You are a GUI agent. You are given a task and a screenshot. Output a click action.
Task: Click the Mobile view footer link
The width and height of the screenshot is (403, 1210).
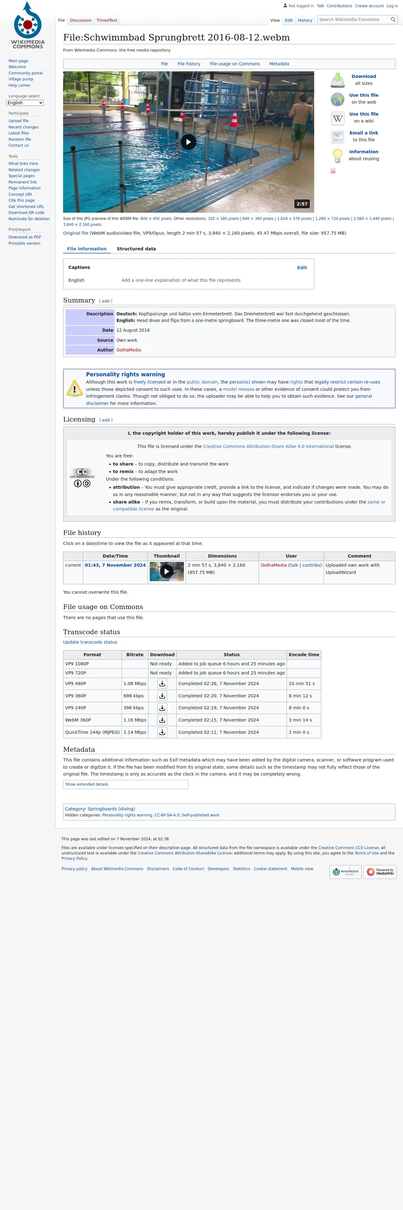[x=302, y=869]
